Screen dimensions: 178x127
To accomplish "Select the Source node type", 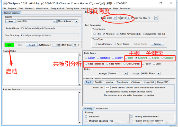I will point(150,58).
